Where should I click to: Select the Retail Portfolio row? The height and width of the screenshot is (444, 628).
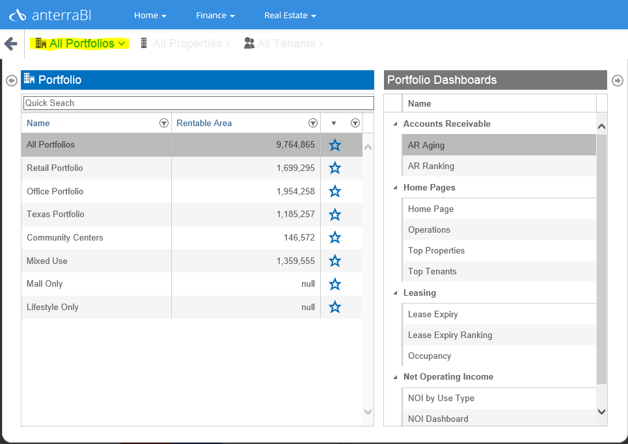[x=192, y=168]
